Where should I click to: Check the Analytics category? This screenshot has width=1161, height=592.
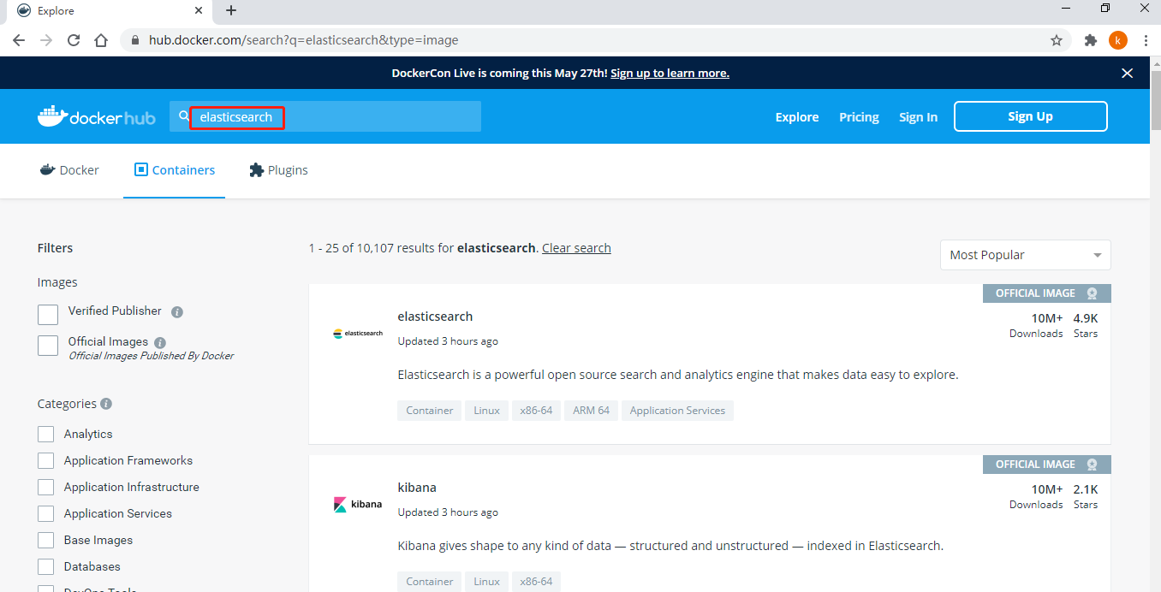[x=45, y=434]
